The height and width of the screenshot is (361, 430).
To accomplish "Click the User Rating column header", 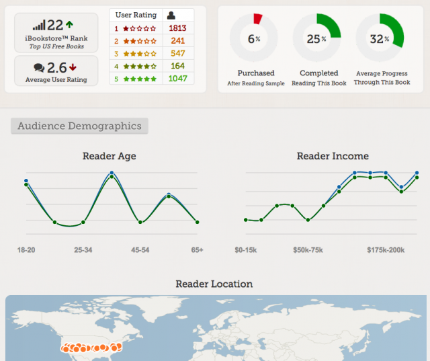I will point(136,15).
